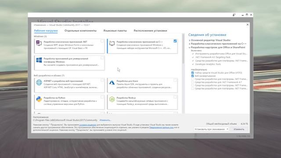281x158 pixels.
Task: Click the Веб-разработка и облако (7) heading
Action: point(49,75)
